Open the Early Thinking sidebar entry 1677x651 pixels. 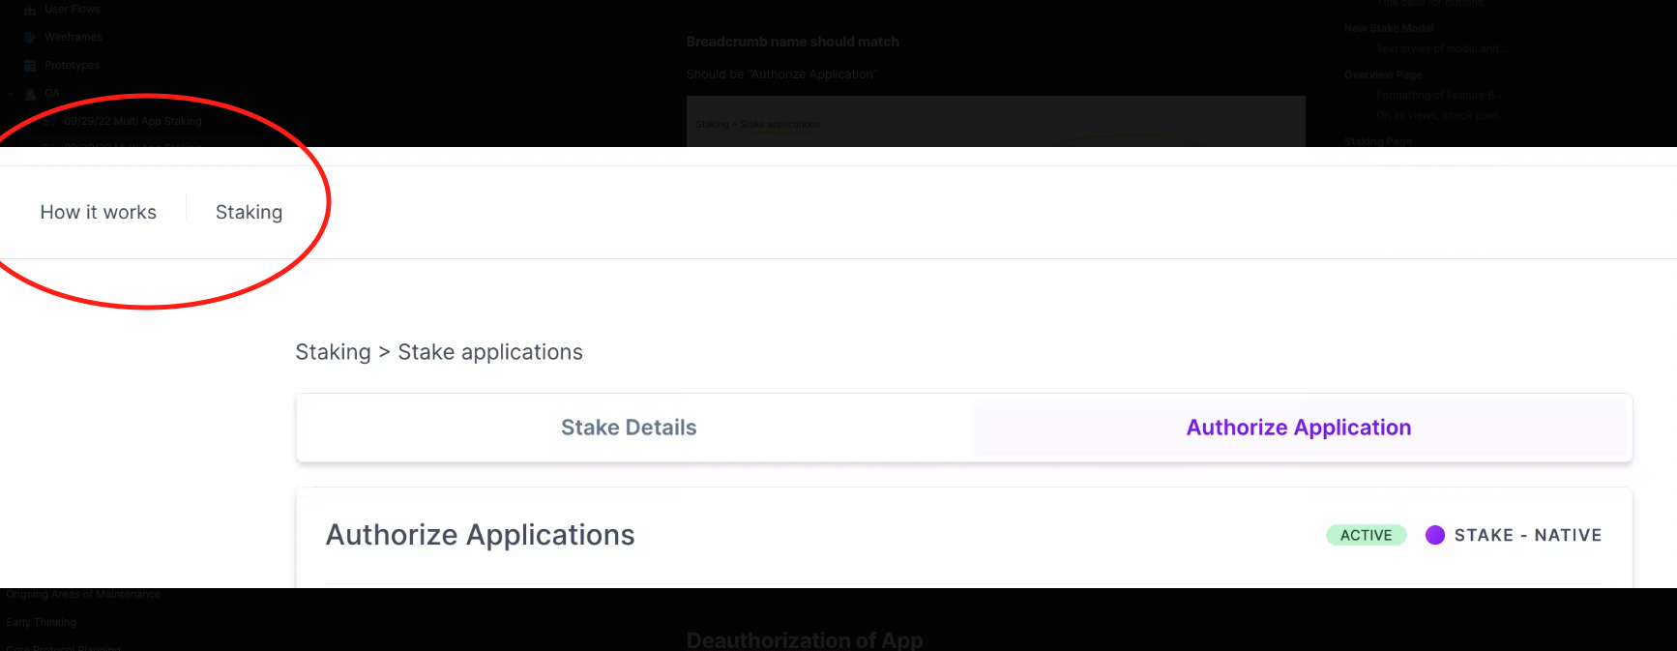(42, 622)
